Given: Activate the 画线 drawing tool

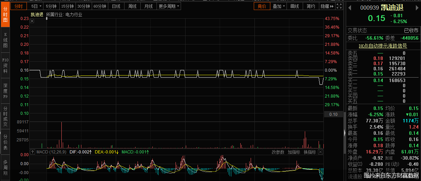Looking at the screenshot, I should coord(295,6).
